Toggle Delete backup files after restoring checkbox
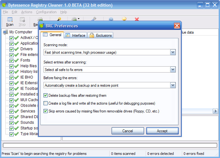The image size is (220, 158). coord(45,95)
